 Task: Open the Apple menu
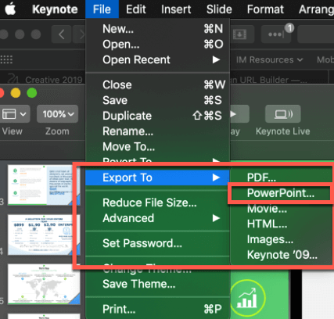click(x=10, y=9)
